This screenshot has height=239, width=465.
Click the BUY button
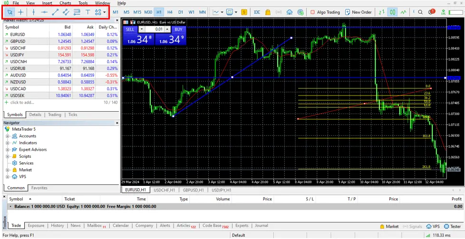point(178,29)
